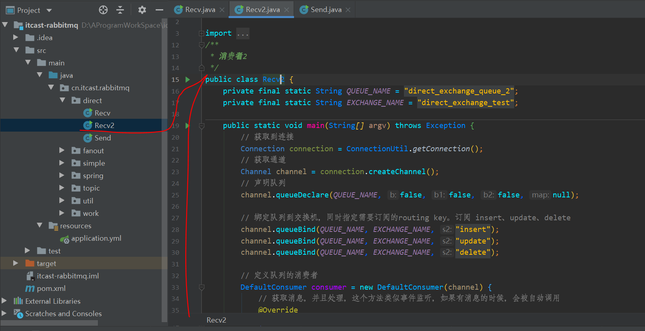Viewport: 645px width, 331px height.
Task: Click the "direct_exchange_test" string literal
Action: [x=466, y=103]
